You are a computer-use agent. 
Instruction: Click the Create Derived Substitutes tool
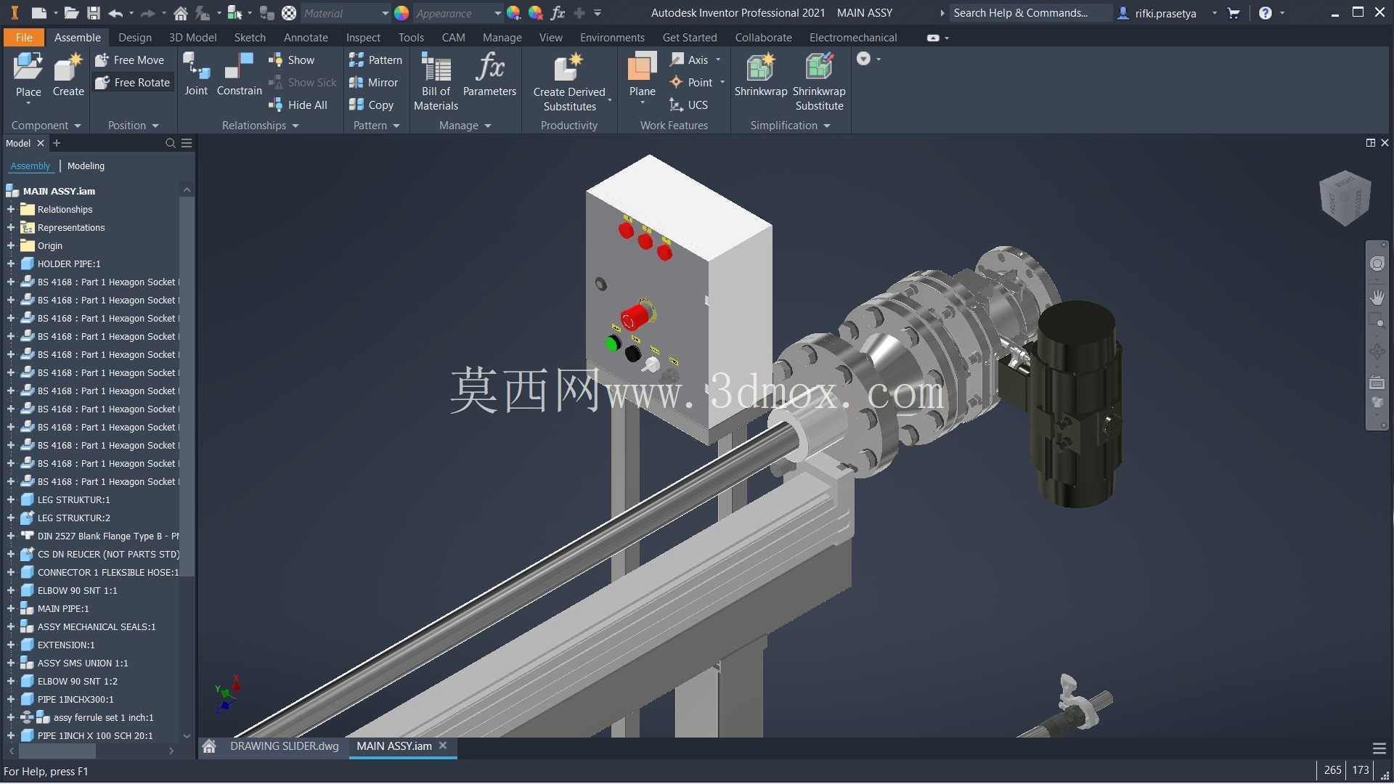click(569, 82)
